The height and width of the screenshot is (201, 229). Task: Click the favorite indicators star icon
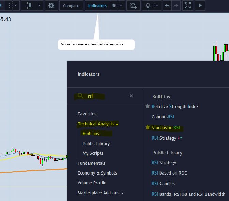click(114, 5)
